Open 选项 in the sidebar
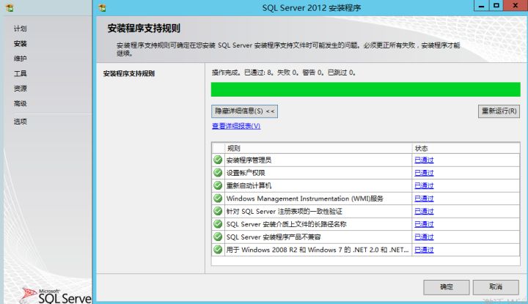 click(21, 122)
